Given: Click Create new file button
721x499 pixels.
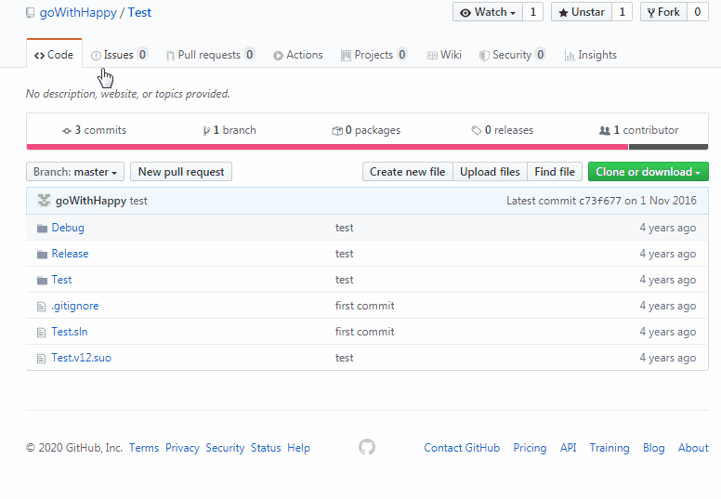Looking at the screenshot, I should point(407,172).
